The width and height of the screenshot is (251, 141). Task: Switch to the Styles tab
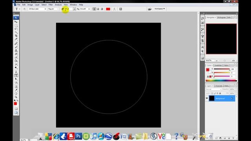226,65
